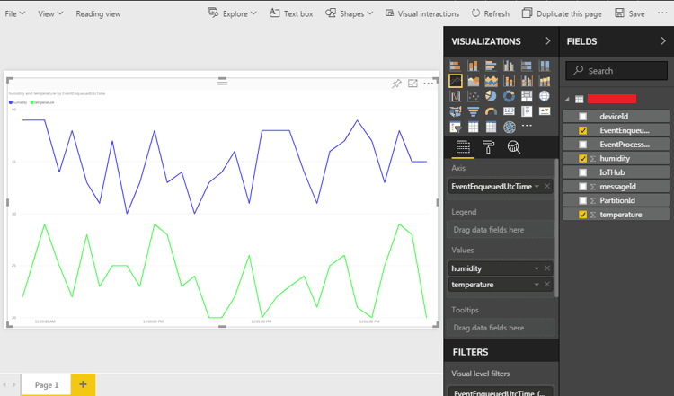Select the treemap visualization

point(527,96)
